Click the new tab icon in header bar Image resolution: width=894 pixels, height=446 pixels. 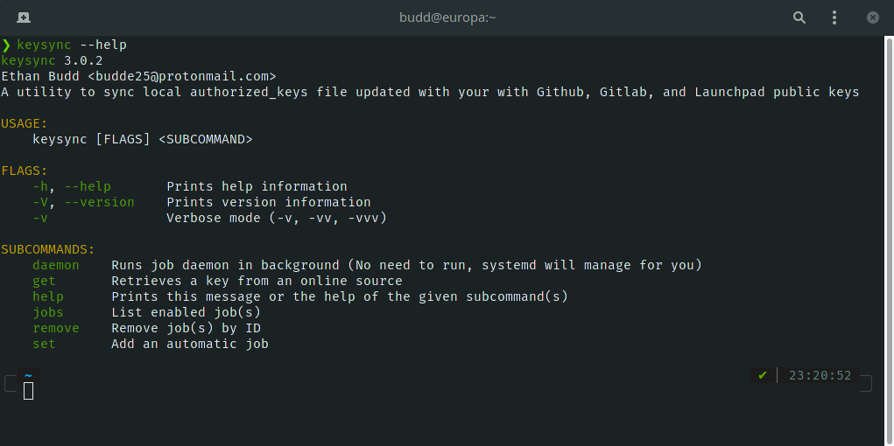tap(23, 17)
